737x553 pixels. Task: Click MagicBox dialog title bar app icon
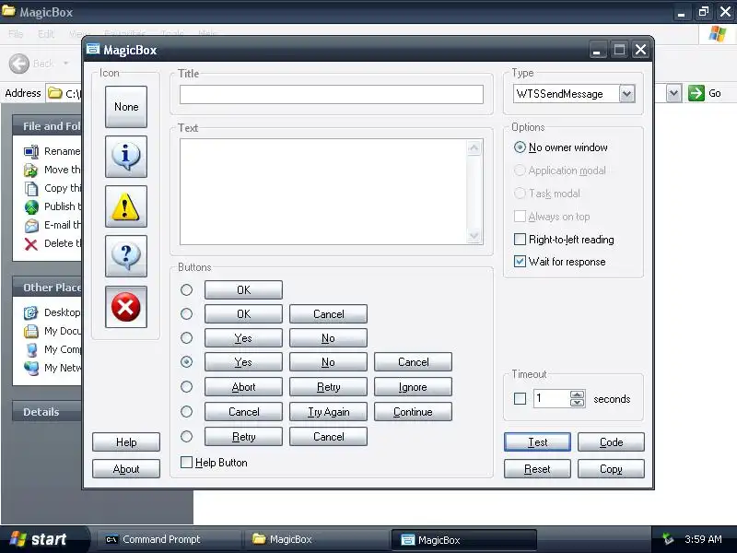tap(93, 50)
